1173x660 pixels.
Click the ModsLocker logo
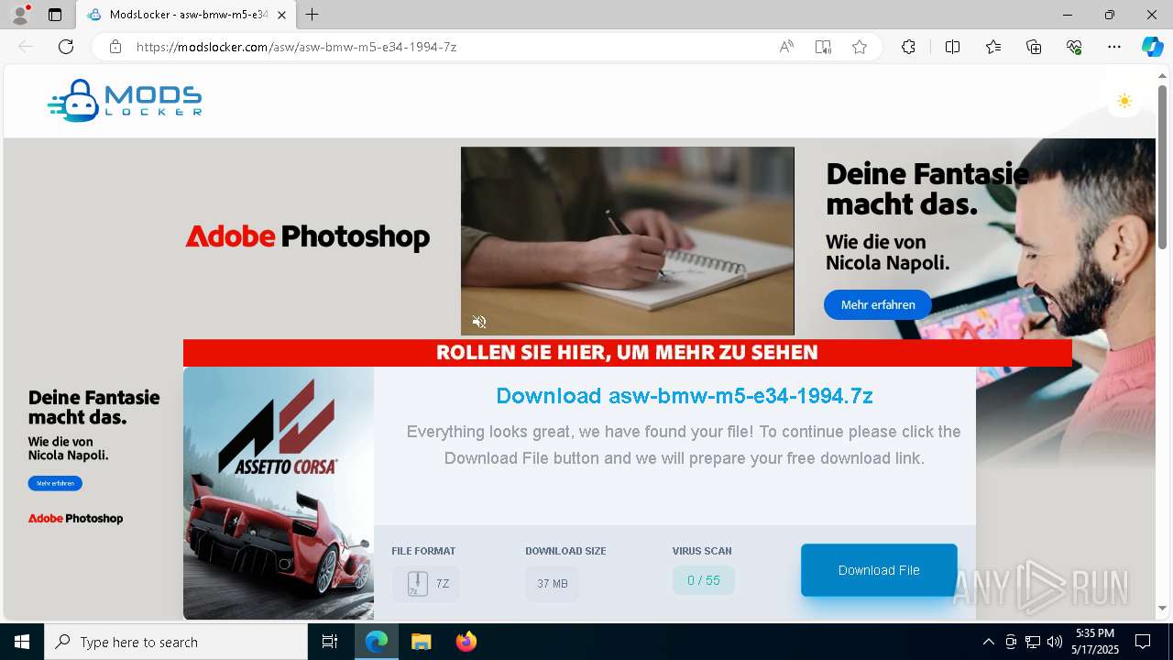pos(125,101)
